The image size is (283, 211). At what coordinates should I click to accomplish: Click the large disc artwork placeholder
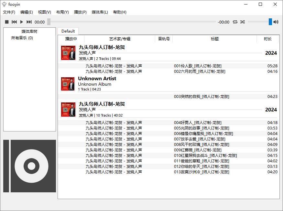pos(29,166)
